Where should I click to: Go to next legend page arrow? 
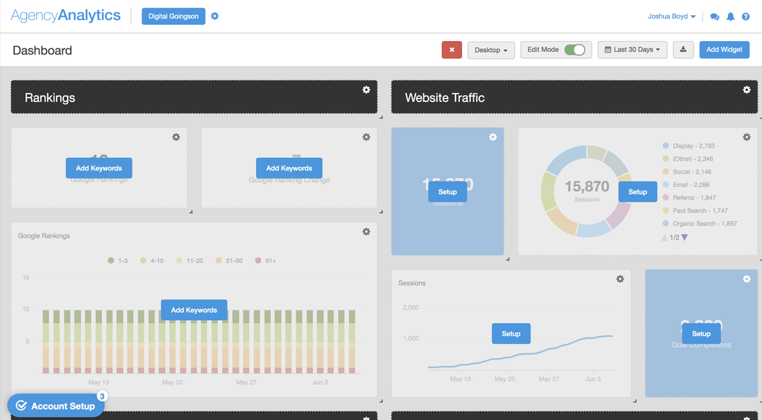[x=685, y=238]
